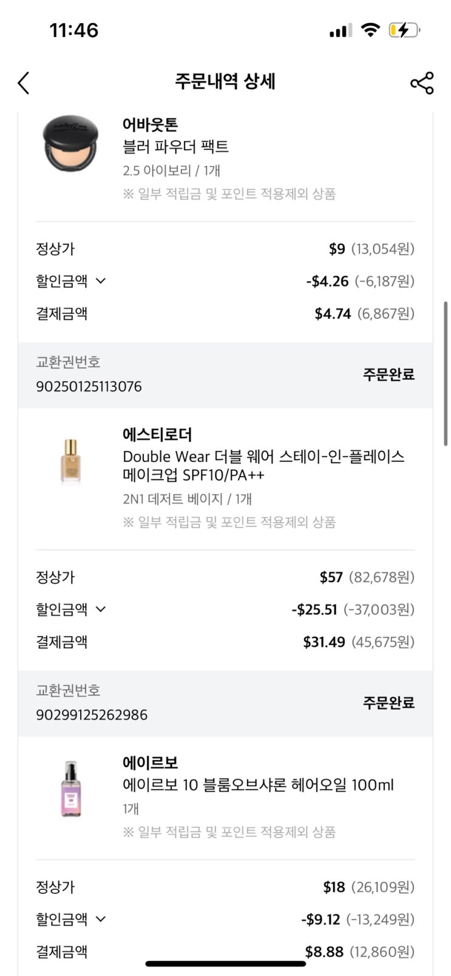Image resolution: width=451 pixels, height=976 pixels.
Task: Tap the 에스티로더 brand name
Action: coord(157,435)
